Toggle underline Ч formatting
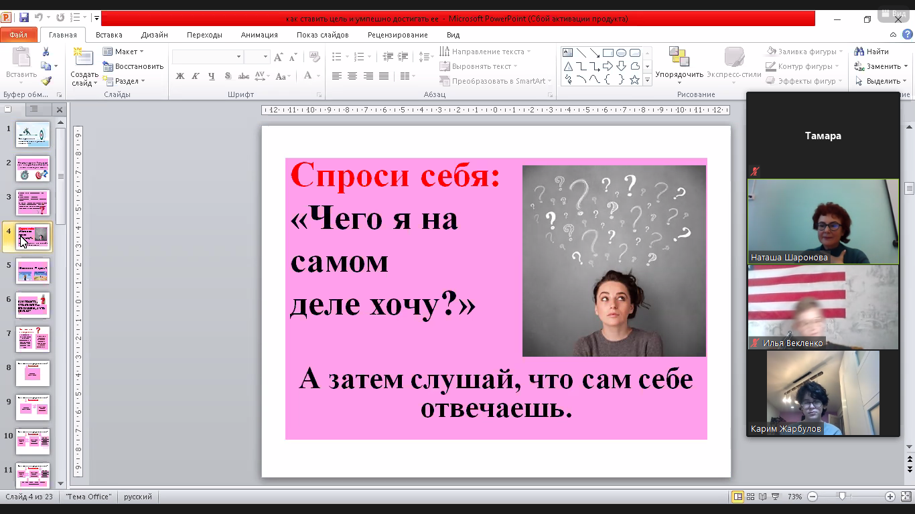Viewport: 915px width, 514px height. click(x=212, y=76)
